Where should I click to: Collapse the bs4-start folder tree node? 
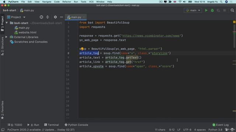(x=7, y=23)
